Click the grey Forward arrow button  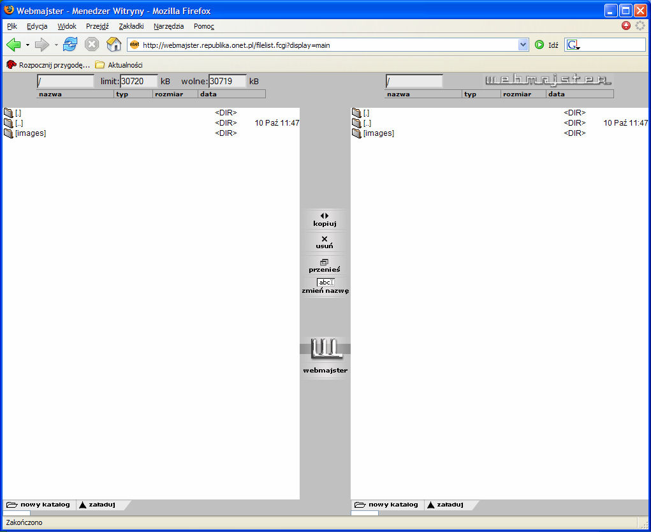(x=42, y=45)
